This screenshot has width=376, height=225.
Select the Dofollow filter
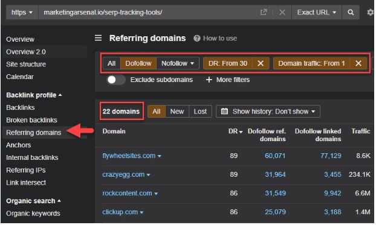click(138, 63)
